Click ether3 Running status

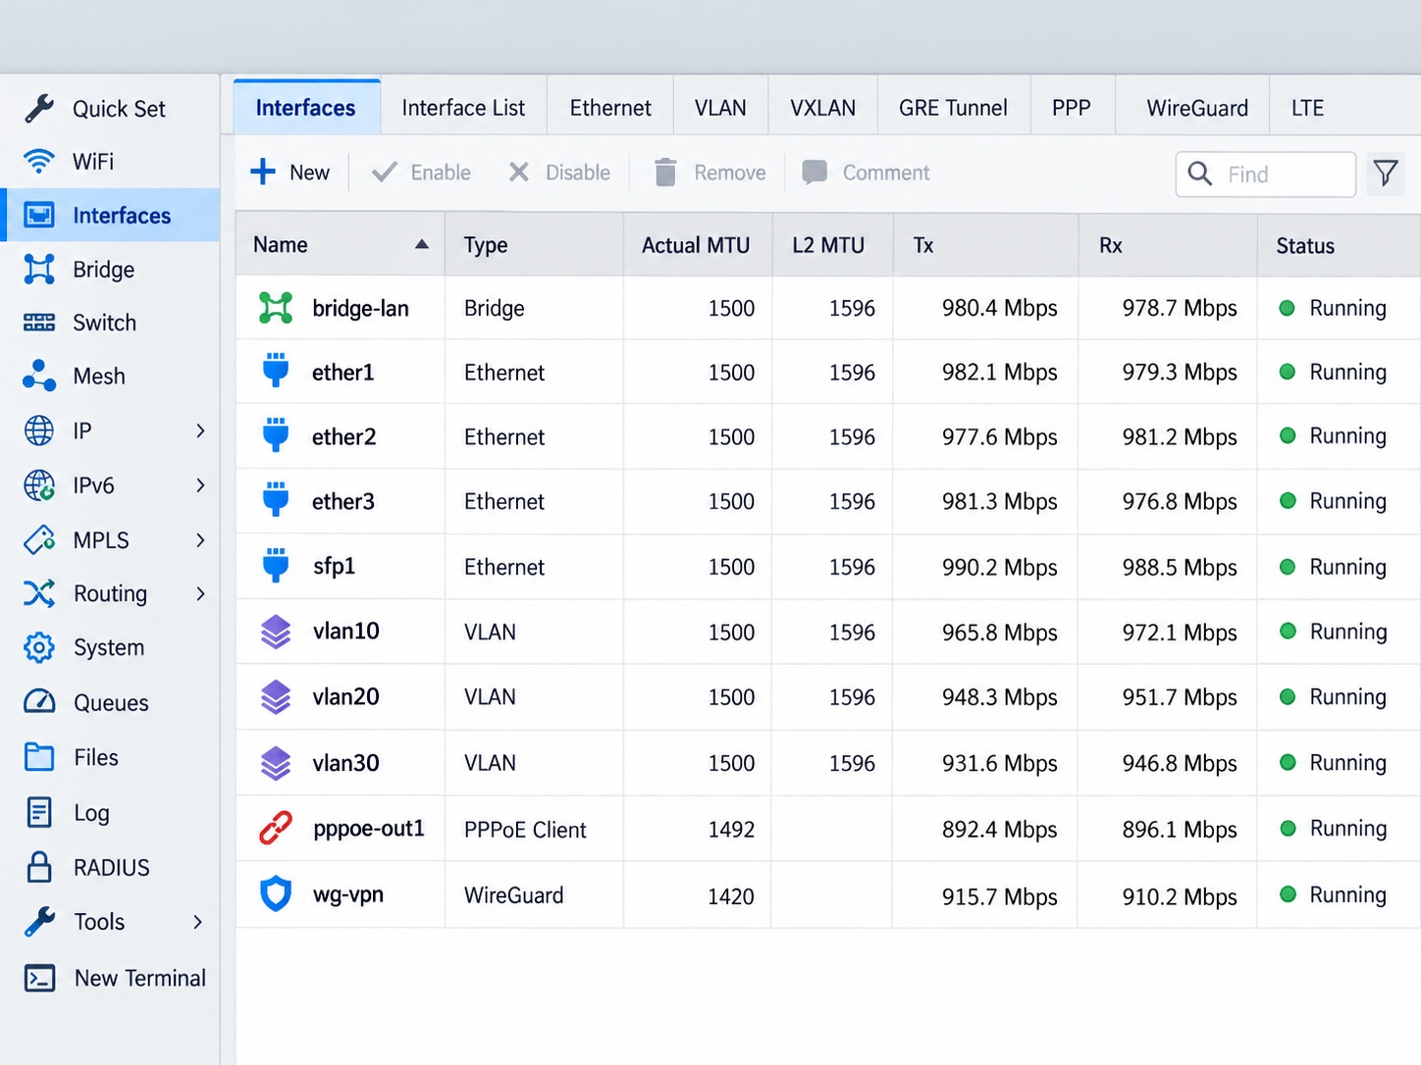tap(1334, 501)
